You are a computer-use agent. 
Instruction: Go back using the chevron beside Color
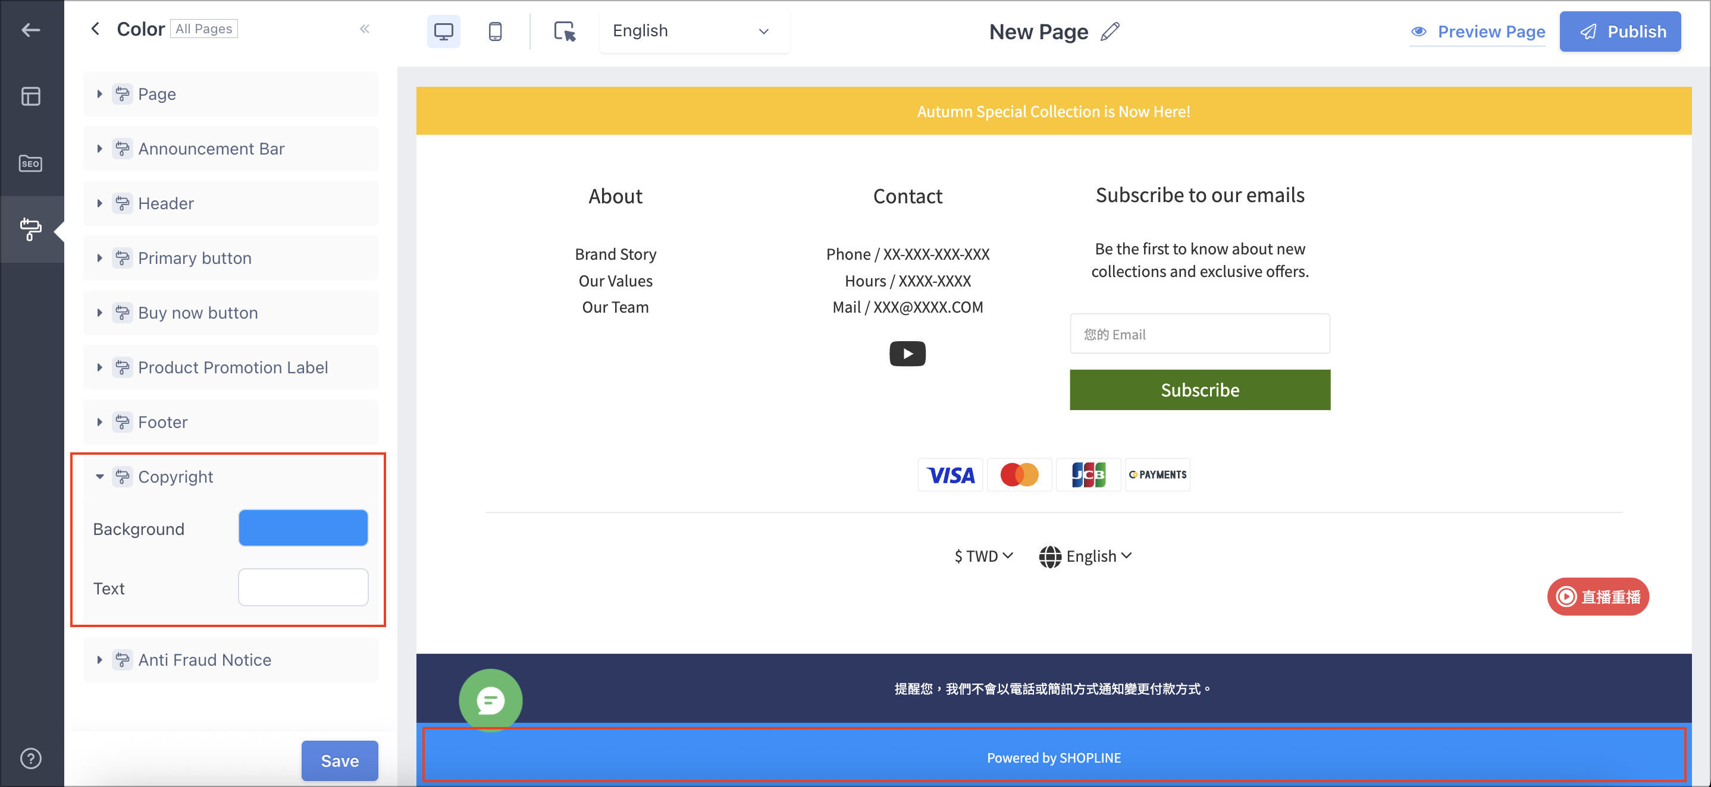[96, 29]
